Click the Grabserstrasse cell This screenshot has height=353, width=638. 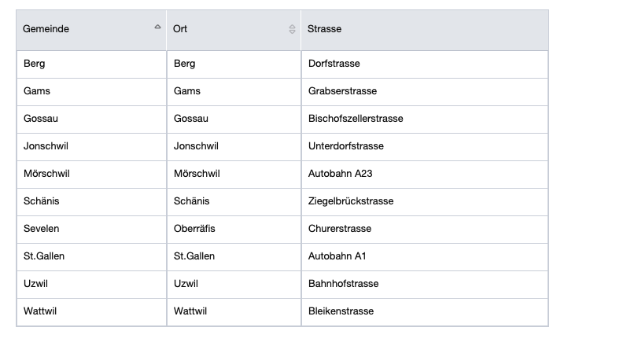coord(342,91)
